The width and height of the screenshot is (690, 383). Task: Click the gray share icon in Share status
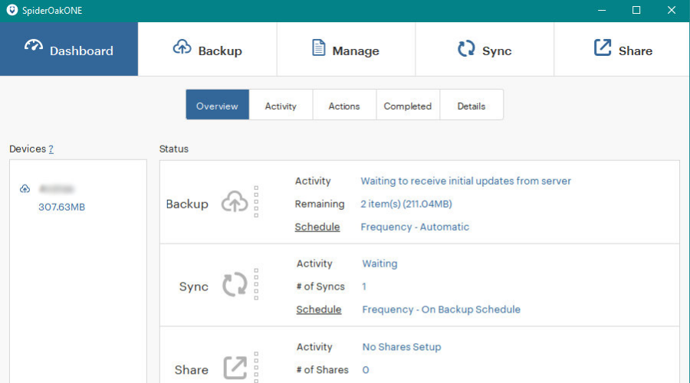pos(235,368)
